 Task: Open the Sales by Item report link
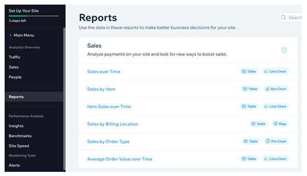(101, 89)
